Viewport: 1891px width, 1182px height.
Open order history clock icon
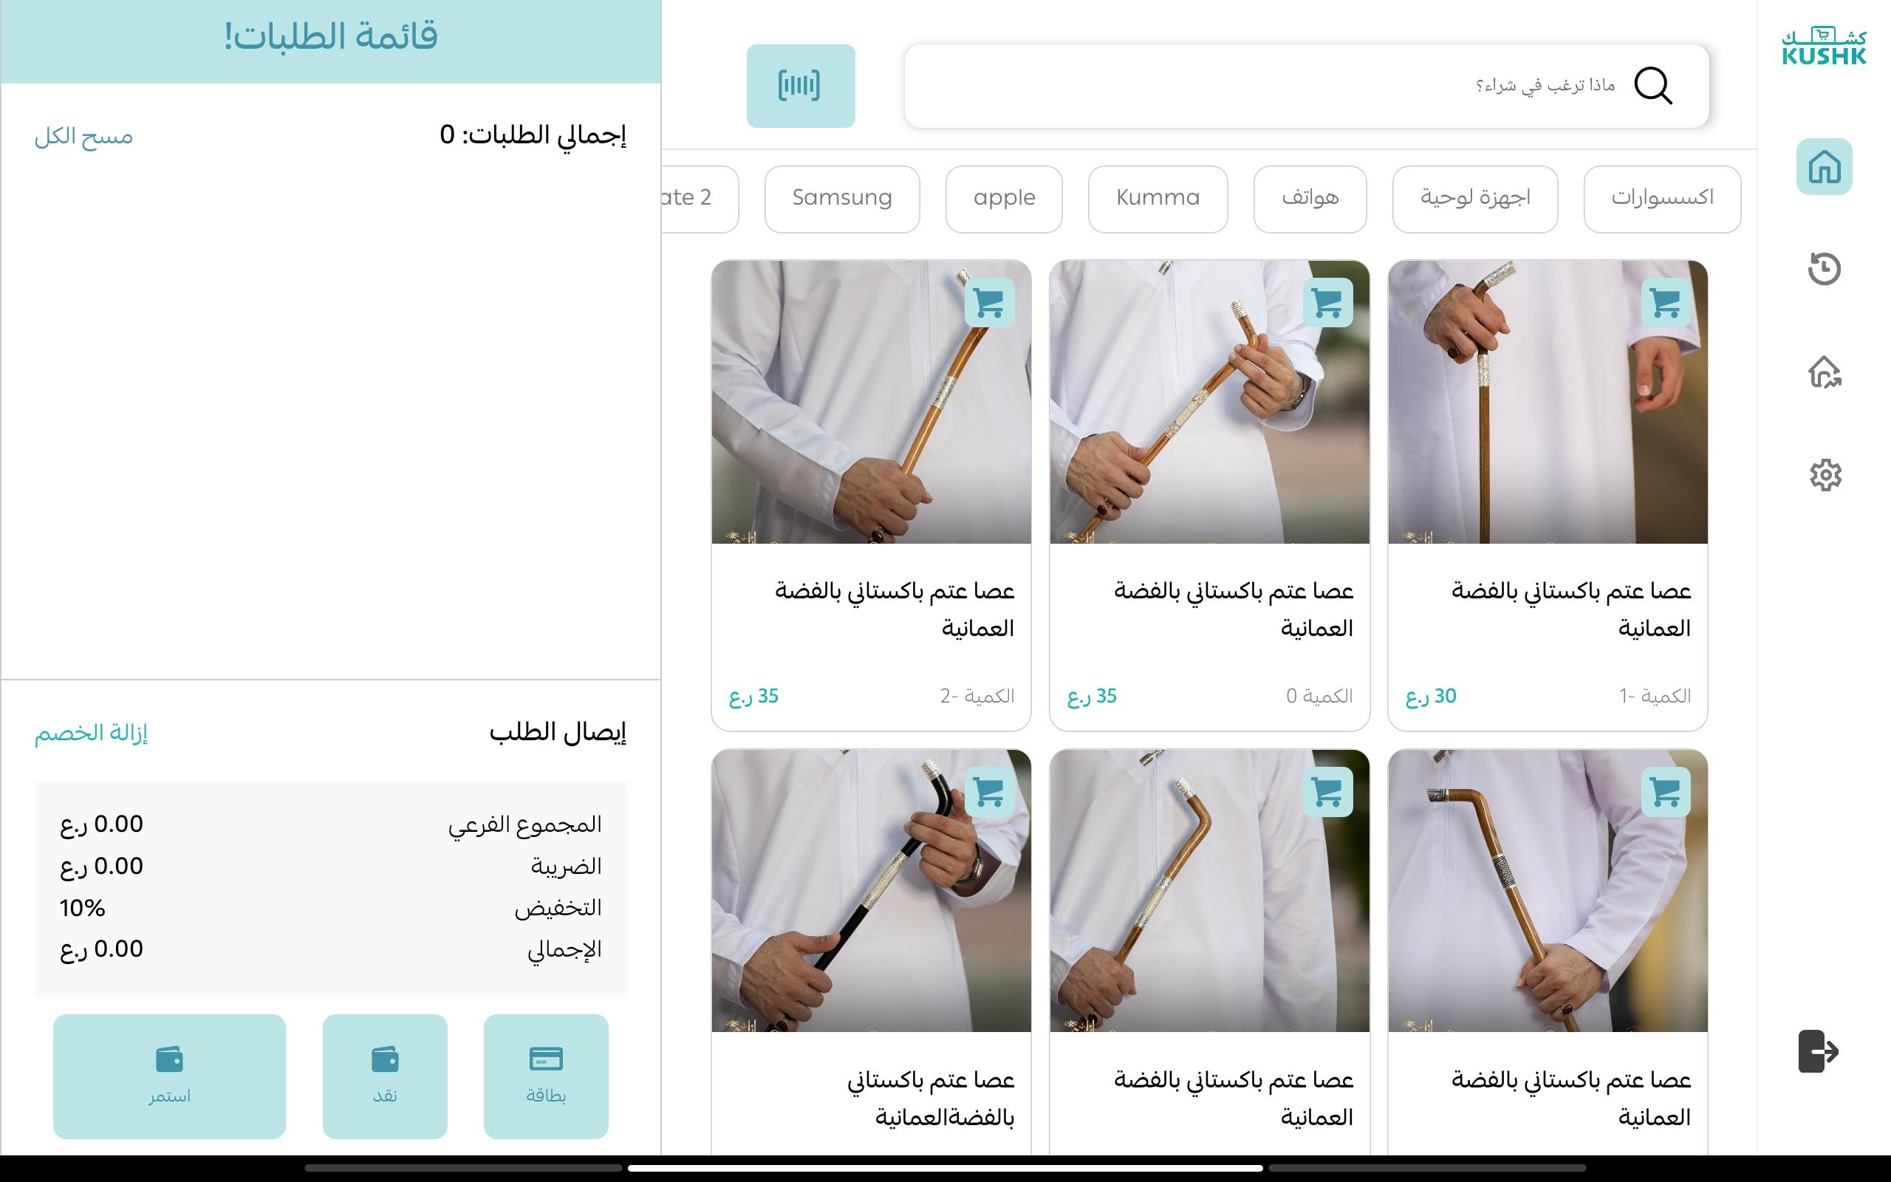click(1824, 269)
